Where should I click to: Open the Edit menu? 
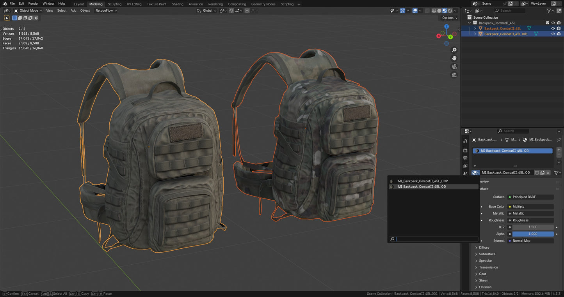(21, 4)
